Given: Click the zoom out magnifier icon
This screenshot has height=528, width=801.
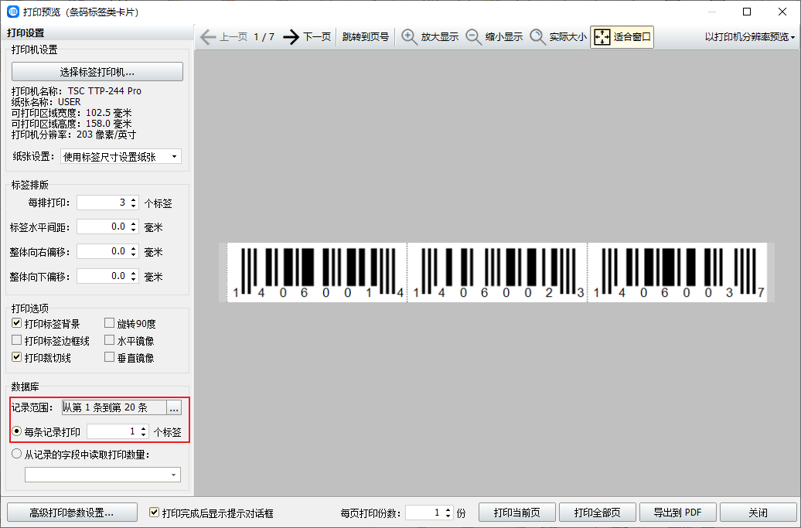Looking at the screenshot, I should [473, 37].
